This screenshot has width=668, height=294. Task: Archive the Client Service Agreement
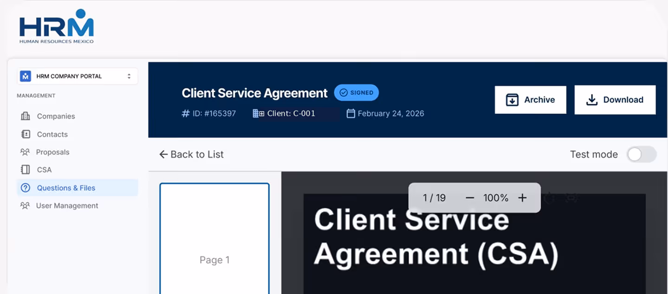(531, 99)
